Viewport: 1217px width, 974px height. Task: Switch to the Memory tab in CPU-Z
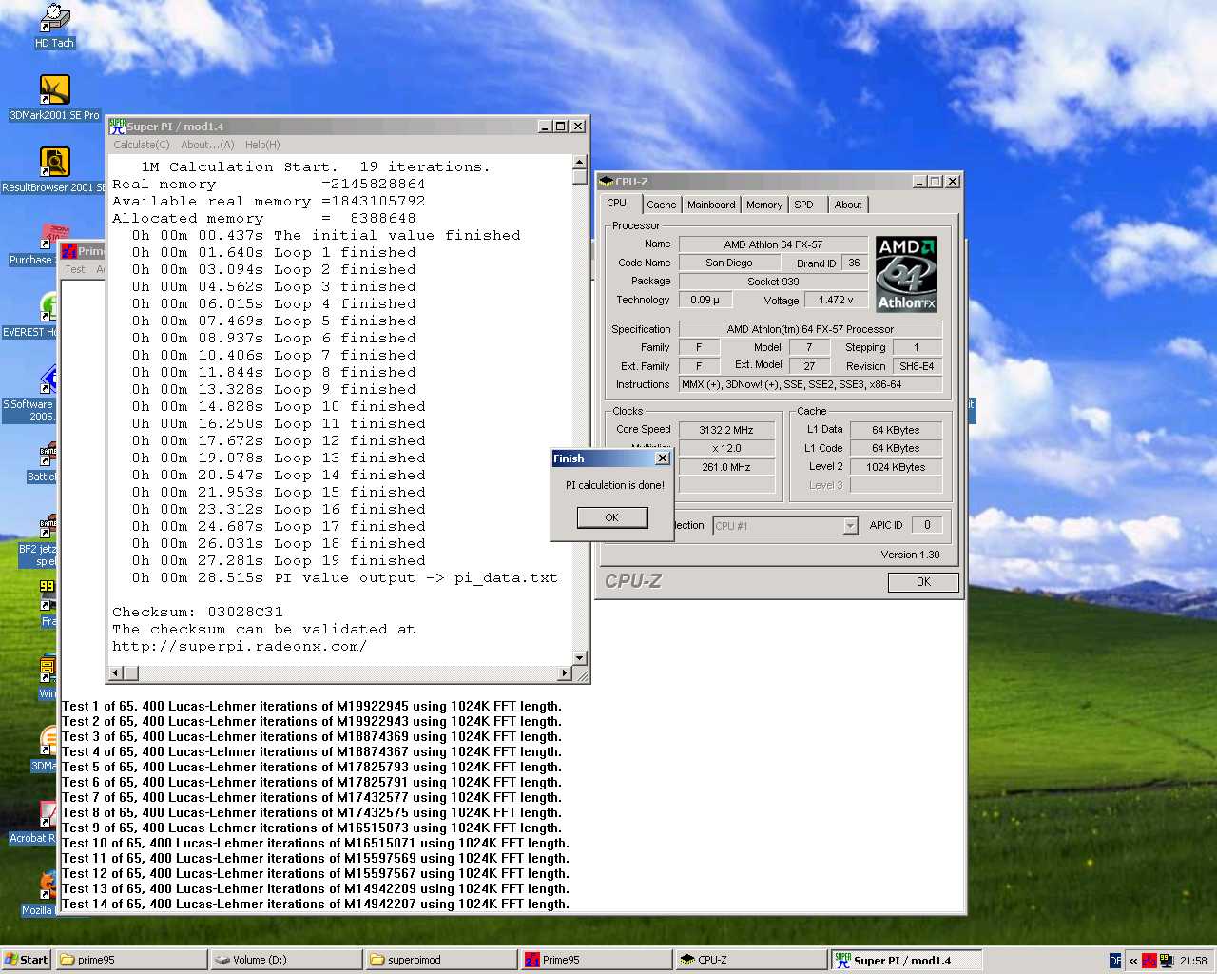point(764,205)
